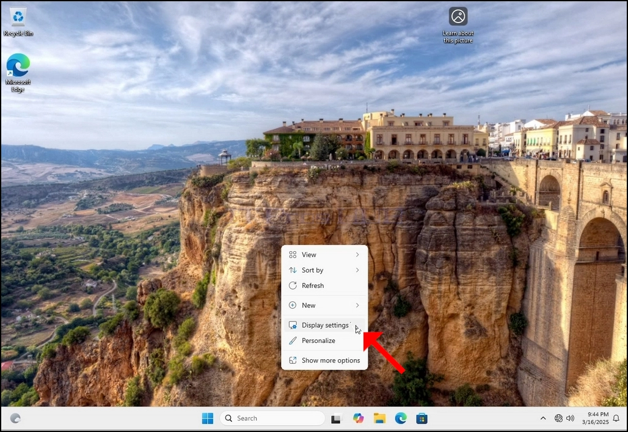
Task: Open the network globe tray icon
Action: click(558, 419)
